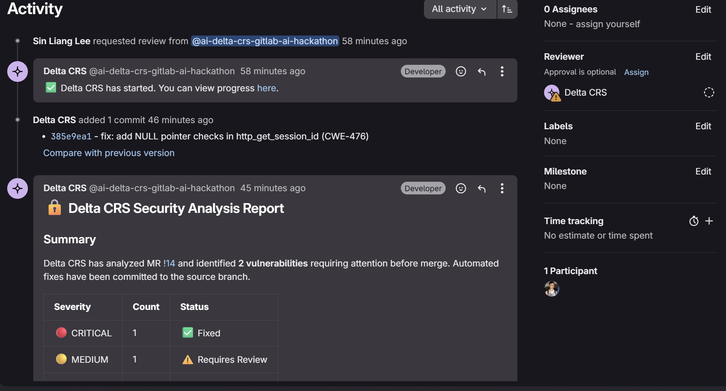Viewport: 726px width, 391px height.
Task: Open the !14 merge request link
Action: (x=169, y=263)
